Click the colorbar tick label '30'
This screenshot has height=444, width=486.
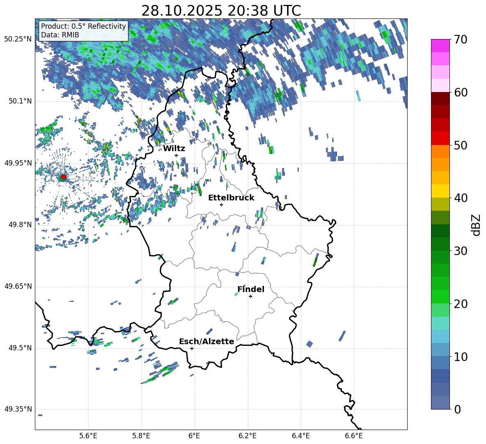pos(461,251)
